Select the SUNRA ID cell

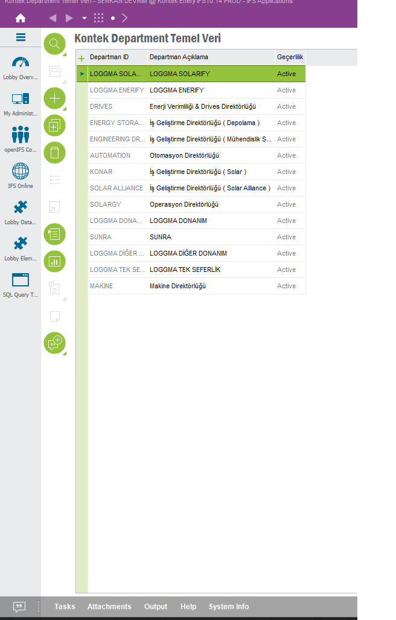(x=118, y=237)
